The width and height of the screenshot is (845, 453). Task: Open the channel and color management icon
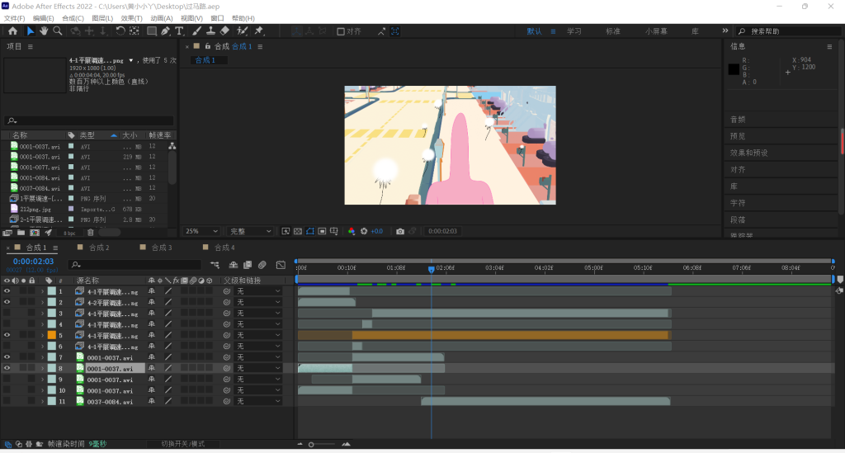[352, 231]
